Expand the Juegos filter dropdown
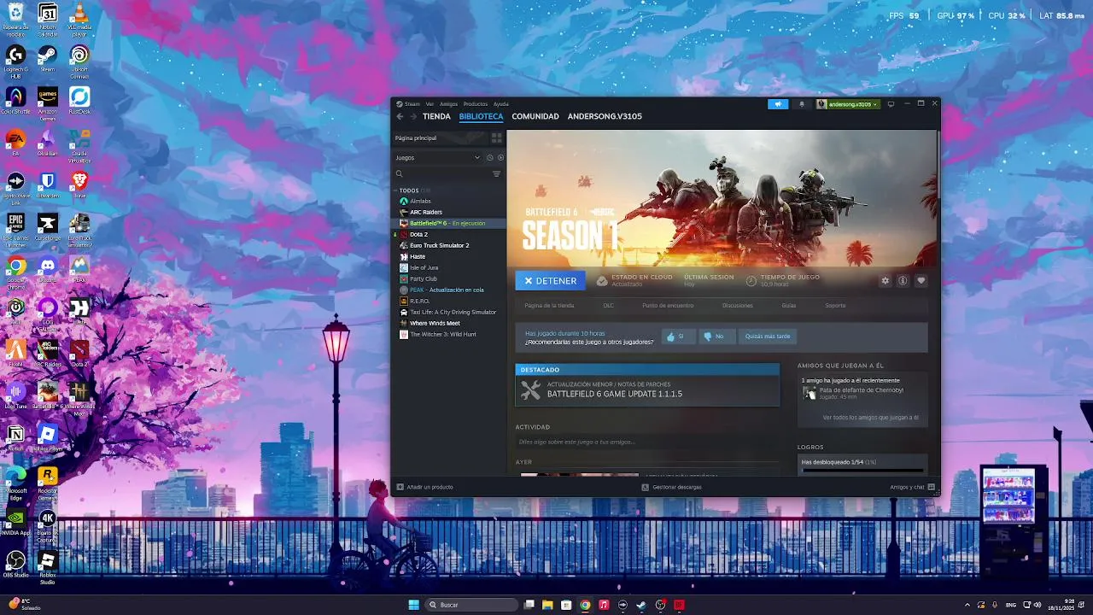This screenshot has height=615, width=1093. [x=437, y=157]
